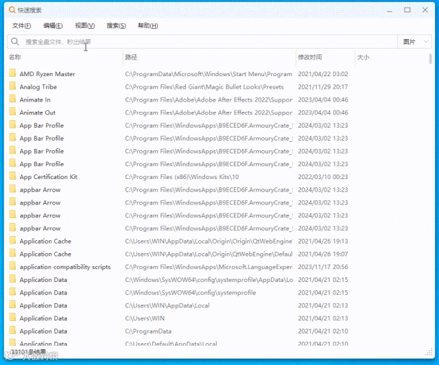
Task: Click the modified time 2023/11/17 20:56
Action: [323, 267]
